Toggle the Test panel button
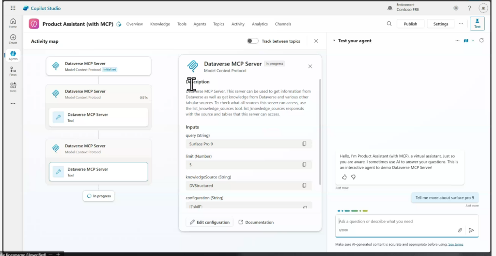The height and width of the screenshot is (256, 496). pyautogui.click(x=477, y=23)
